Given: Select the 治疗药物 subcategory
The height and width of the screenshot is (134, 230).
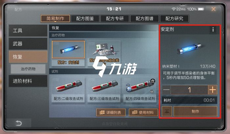Looking at the screenshot, I should coord(28,69).
